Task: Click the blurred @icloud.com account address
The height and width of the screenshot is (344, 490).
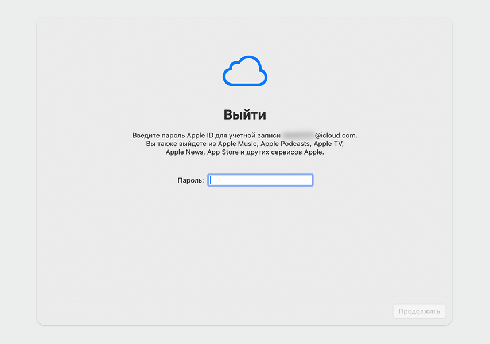Action: 320,135
